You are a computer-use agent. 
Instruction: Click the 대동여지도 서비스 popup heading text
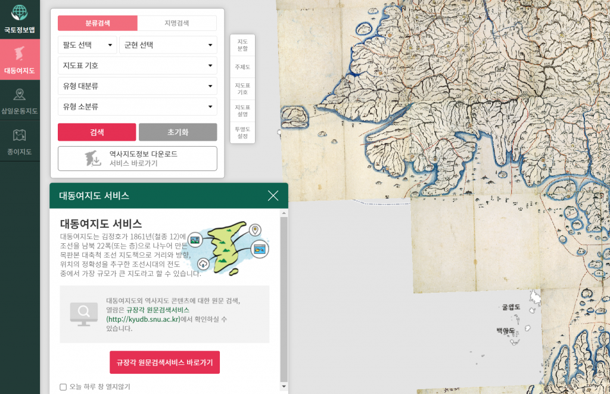point(101,224)
